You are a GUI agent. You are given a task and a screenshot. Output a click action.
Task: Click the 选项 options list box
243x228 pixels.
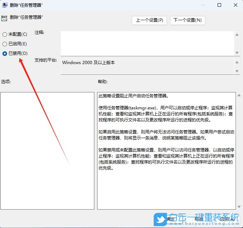[x=47, y=151]
